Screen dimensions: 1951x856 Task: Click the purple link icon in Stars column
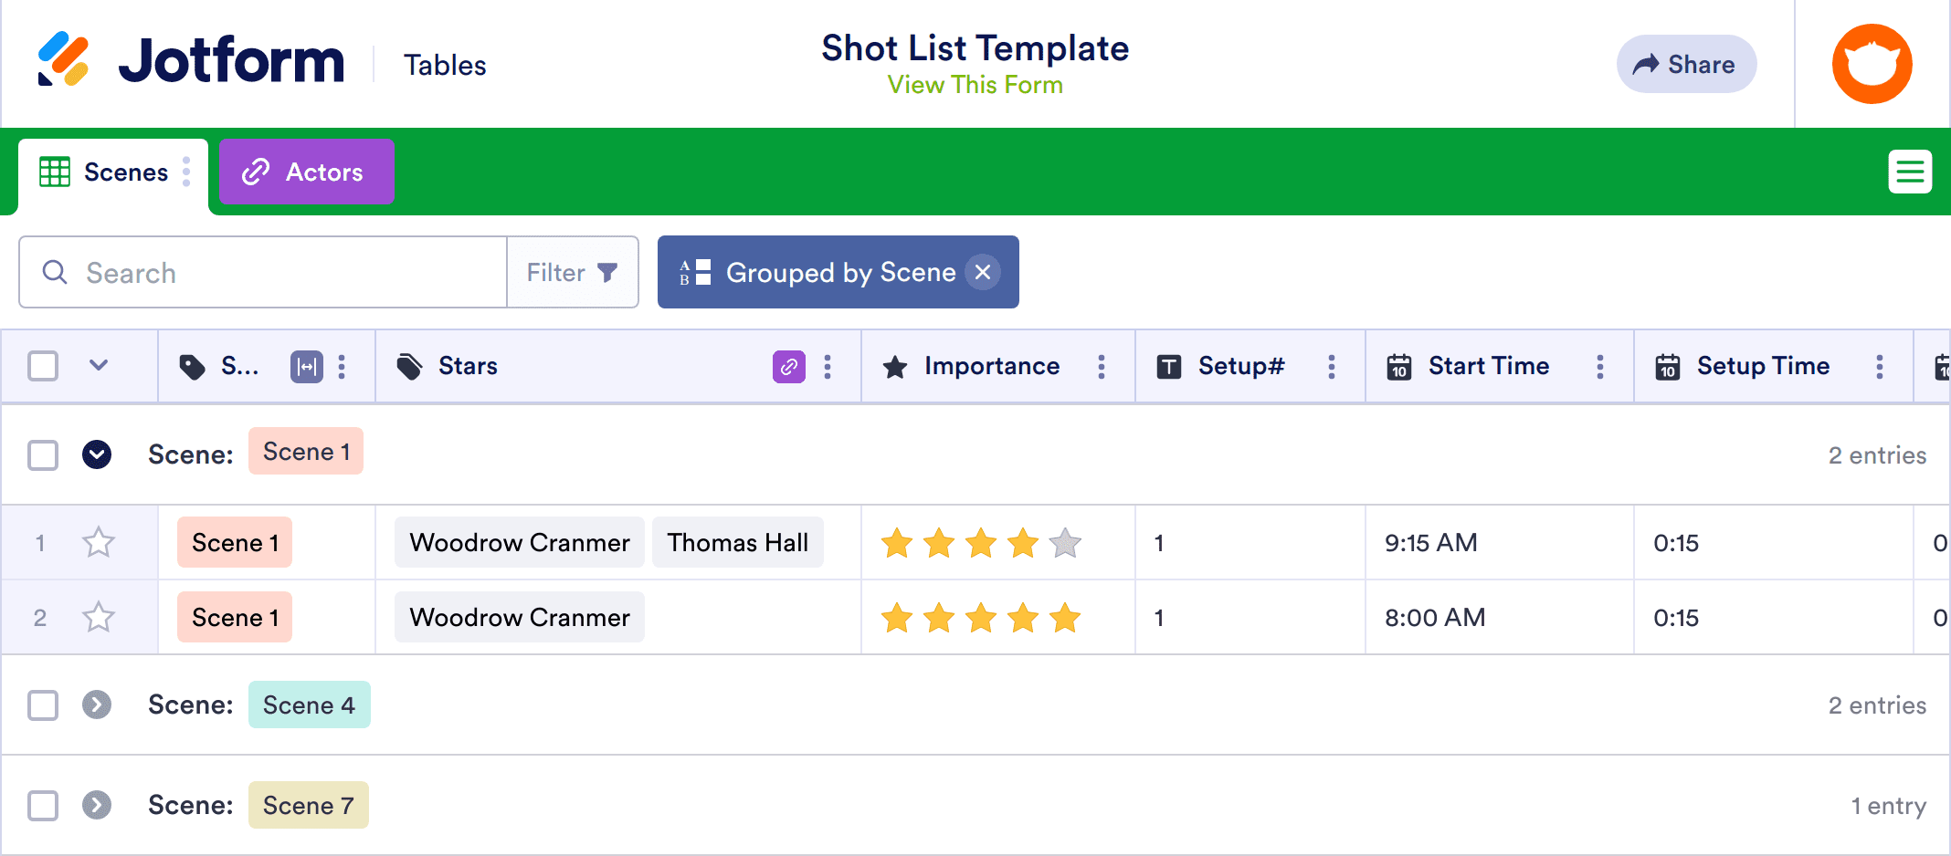click(788, 367)
